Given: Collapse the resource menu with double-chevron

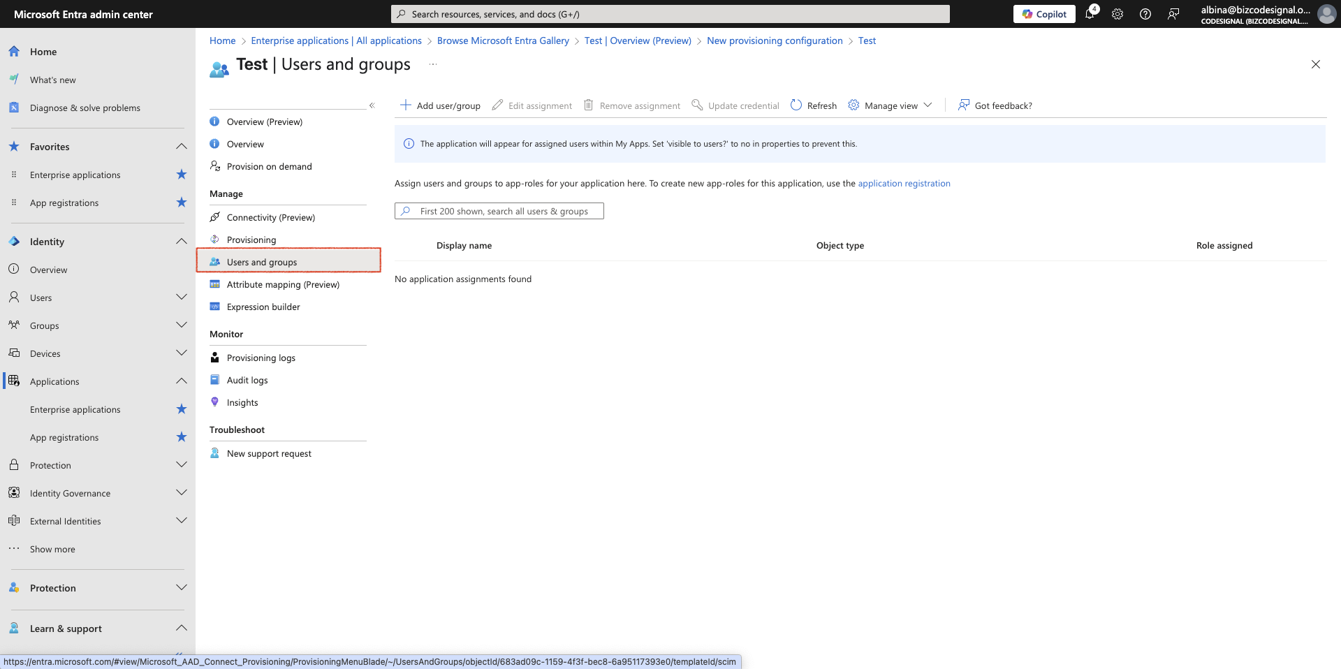Looking at the screenshot, I should click(372, 105).
